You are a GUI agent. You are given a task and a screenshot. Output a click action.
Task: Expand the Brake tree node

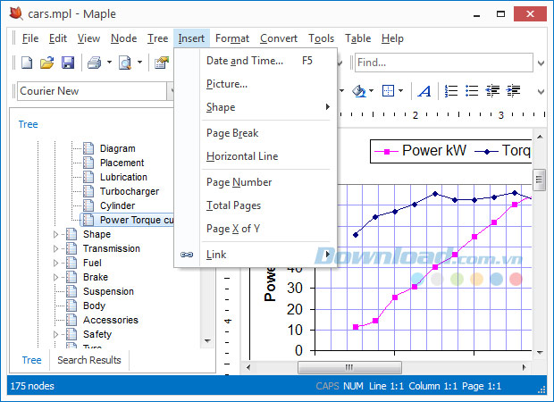coord(55,277)
